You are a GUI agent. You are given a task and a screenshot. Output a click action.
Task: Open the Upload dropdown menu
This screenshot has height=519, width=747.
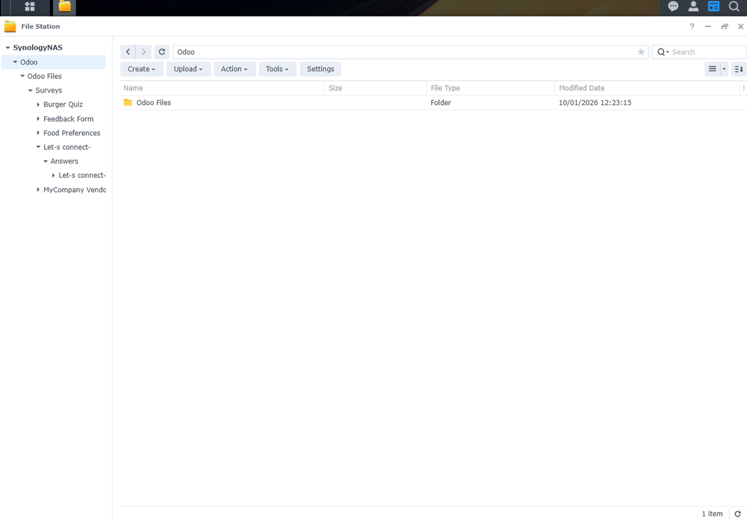coord(188,69)
